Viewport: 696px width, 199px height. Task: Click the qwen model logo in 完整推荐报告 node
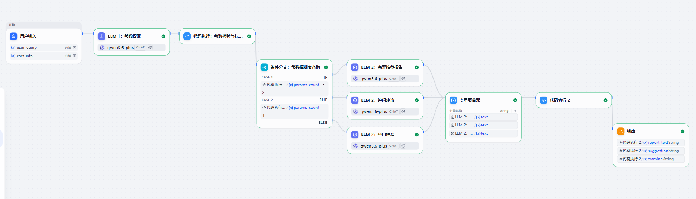(355, 79)
